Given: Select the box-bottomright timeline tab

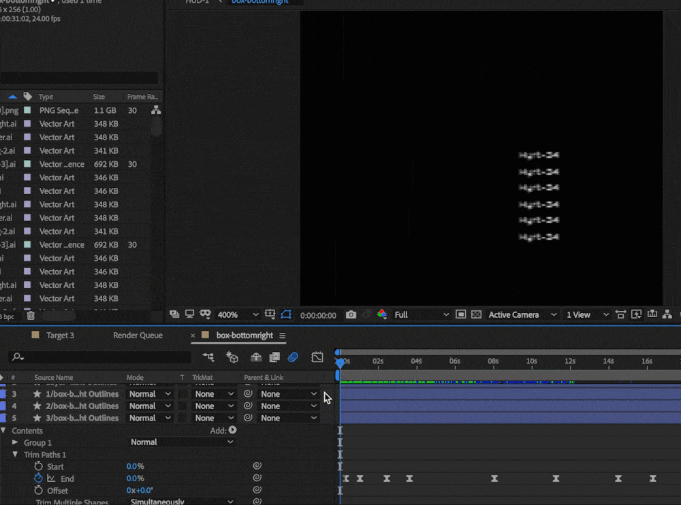Looking at the screenshot, I should tap(244, 336).
